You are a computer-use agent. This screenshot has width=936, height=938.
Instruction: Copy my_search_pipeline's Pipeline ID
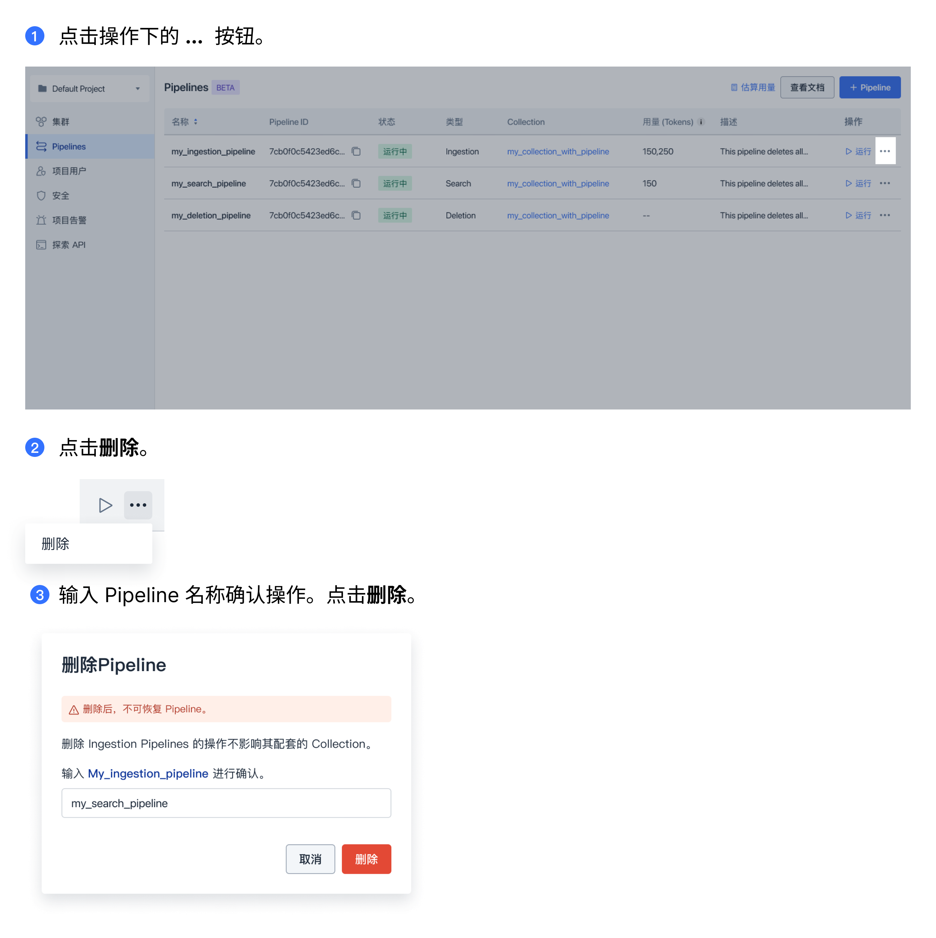pos(356,184)
